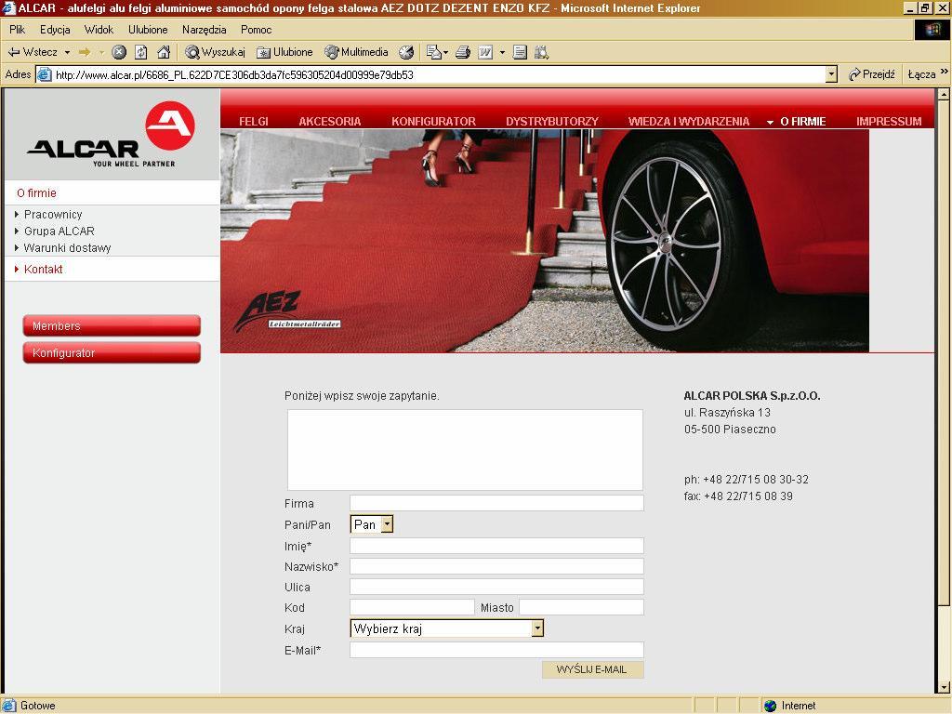This screenshot has height=714, width=952.
Task: Open the Grupa ALCAR sidebar link
Action: click(x=59, y=231)
